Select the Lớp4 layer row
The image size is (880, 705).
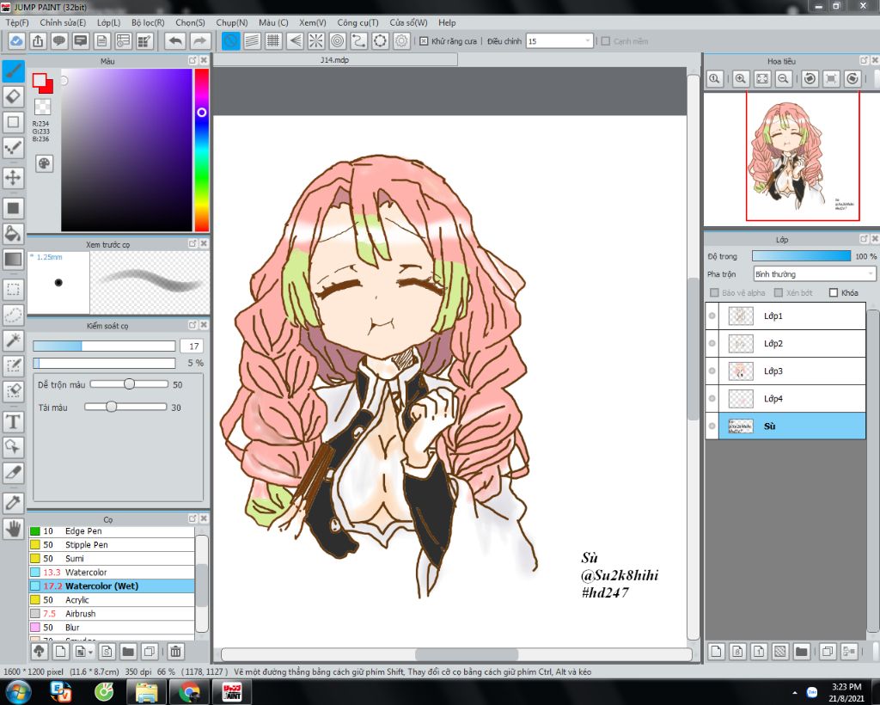click(x=785, y=399)
